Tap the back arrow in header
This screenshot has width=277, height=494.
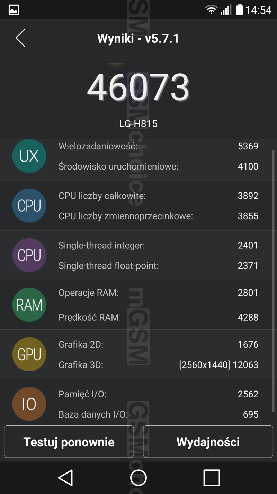point(20,38)
